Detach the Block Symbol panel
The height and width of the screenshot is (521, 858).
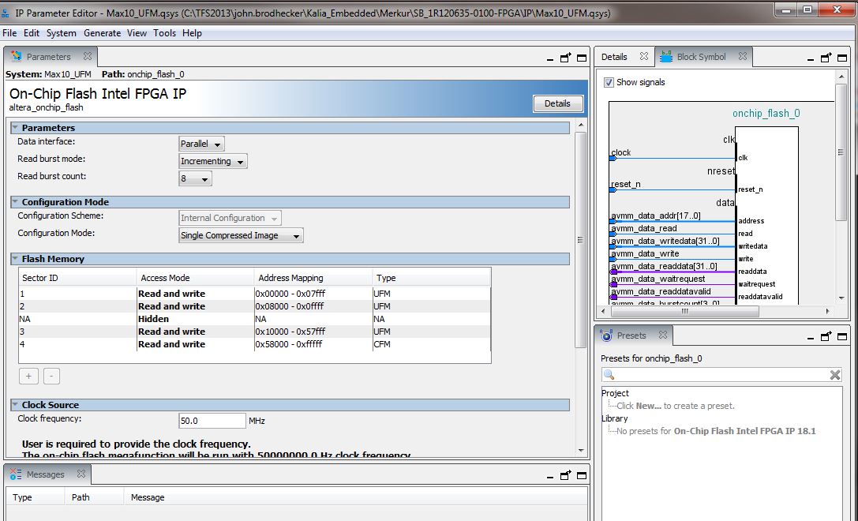point(826,57)
